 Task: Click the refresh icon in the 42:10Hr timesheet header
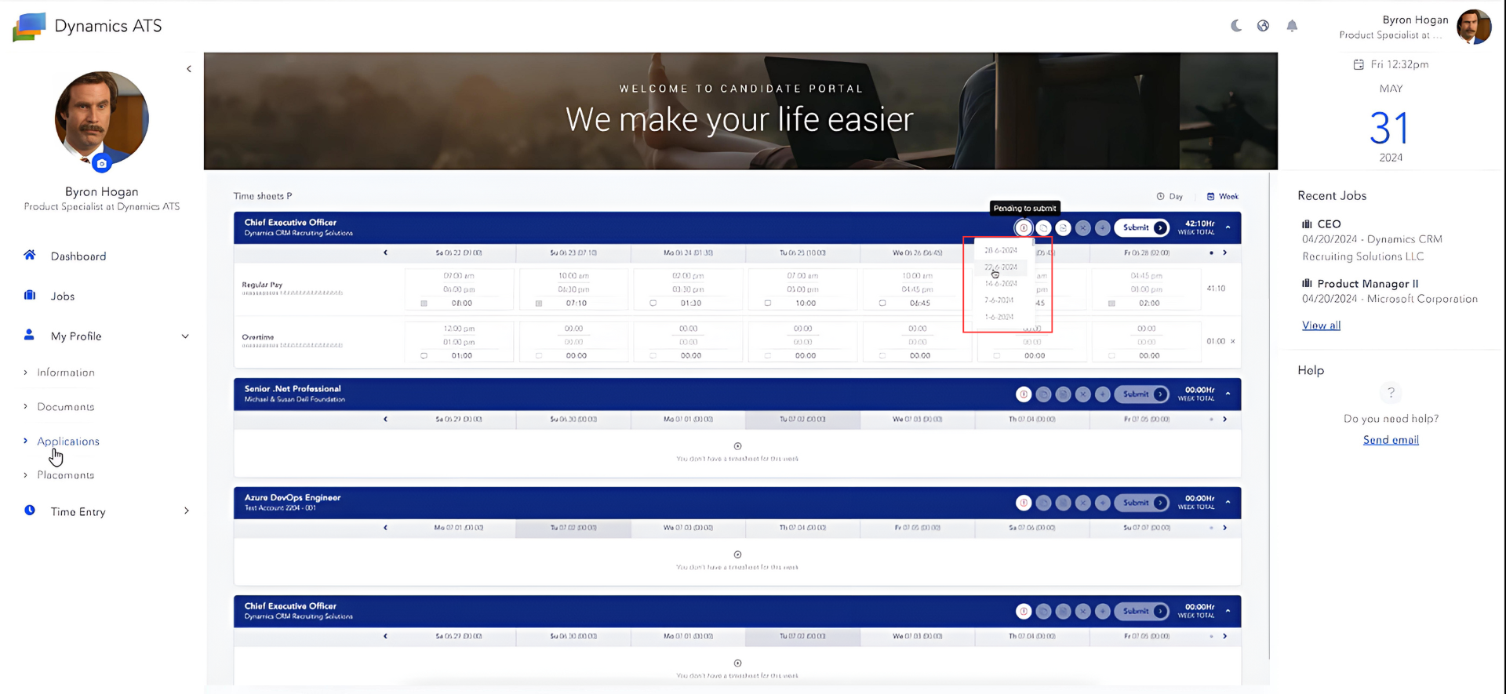click(x=1063, y=228)
